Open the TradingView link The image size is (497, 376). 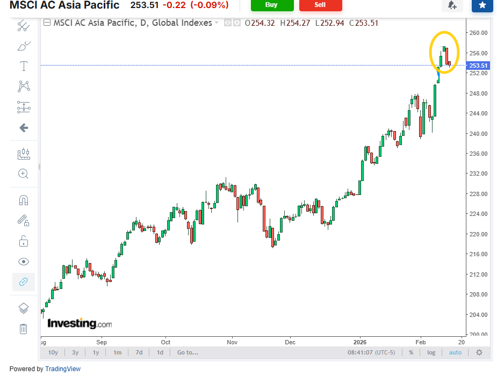(x=63, y=369)
